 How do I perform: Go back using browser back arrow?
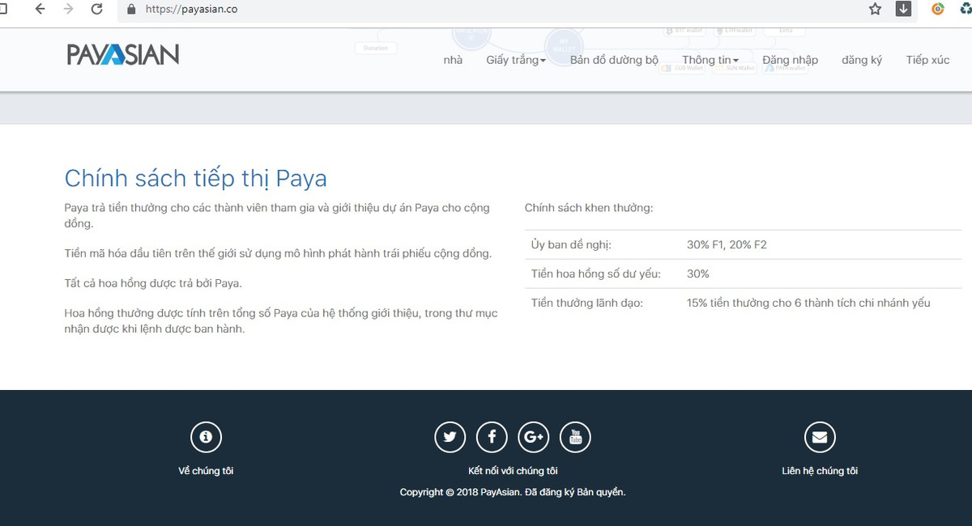pyautogui.click(x=40, y=10)
